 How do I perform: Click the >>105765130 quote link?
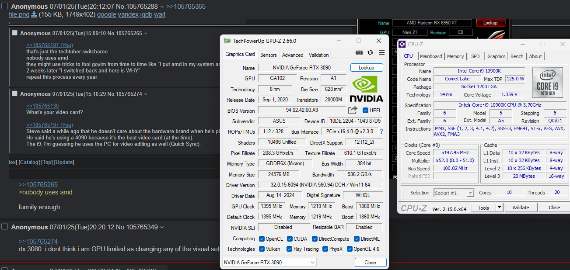click(42, 106)
